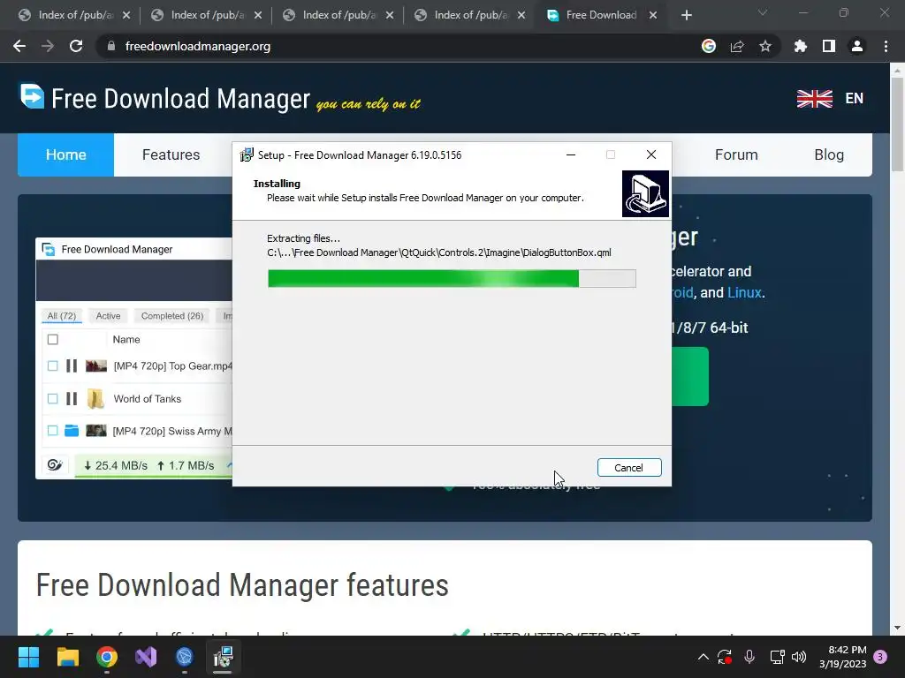The image size is (905, 678).
Task: Close the Free Download tab
Action: point(653,15)
